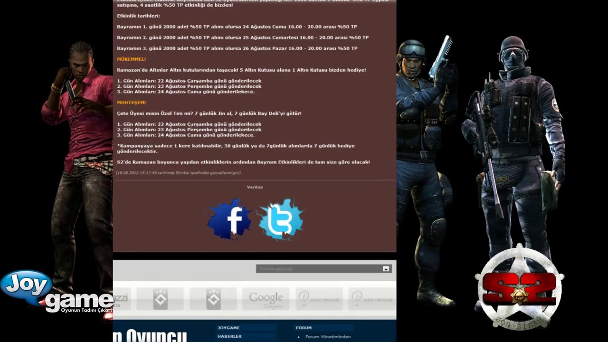Open the Facebook splash icon link

(x=230, y=219)
